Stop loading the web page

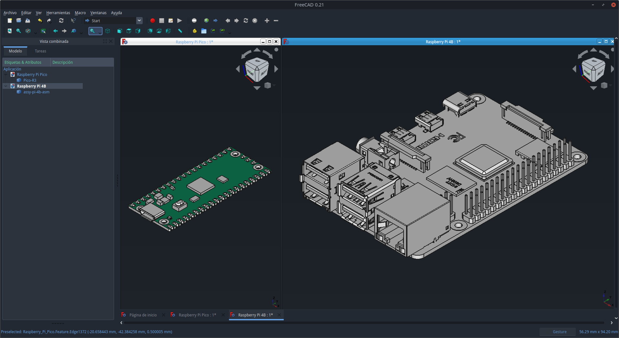click(255, 21)
